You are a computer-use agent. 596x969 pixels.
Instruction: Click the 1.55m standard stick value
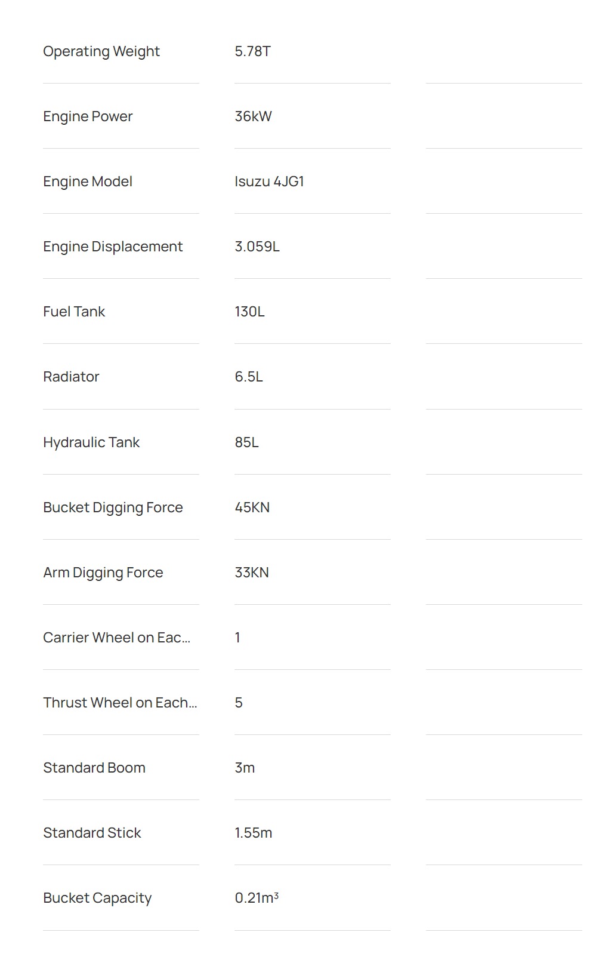pyautogui.click(x=253, y=833)
